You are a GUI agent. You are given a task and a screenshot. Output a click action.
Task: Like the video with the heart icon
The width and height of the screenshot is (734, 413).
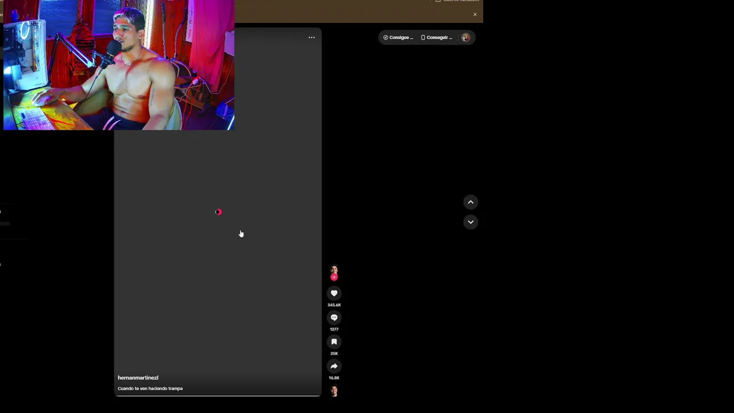334,293
